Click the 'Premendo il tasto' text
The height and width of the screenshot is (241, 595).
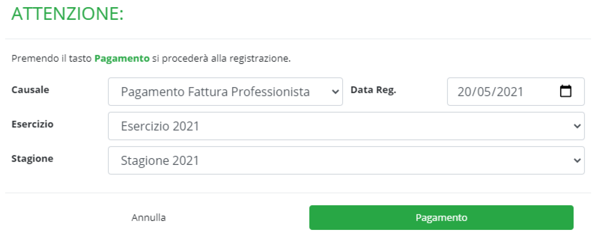point(52,59)
